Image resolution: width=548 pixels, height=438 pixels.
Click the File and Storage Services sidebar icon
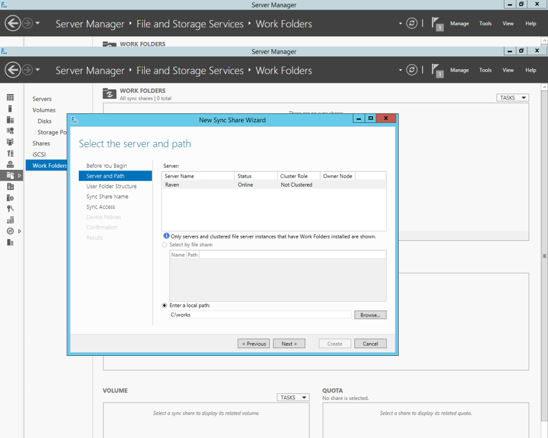(x=10, y=175)
